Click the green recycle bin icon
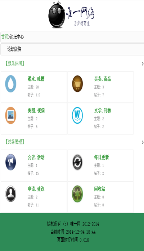Screen dimensions: 144x251 click(77, 194)
